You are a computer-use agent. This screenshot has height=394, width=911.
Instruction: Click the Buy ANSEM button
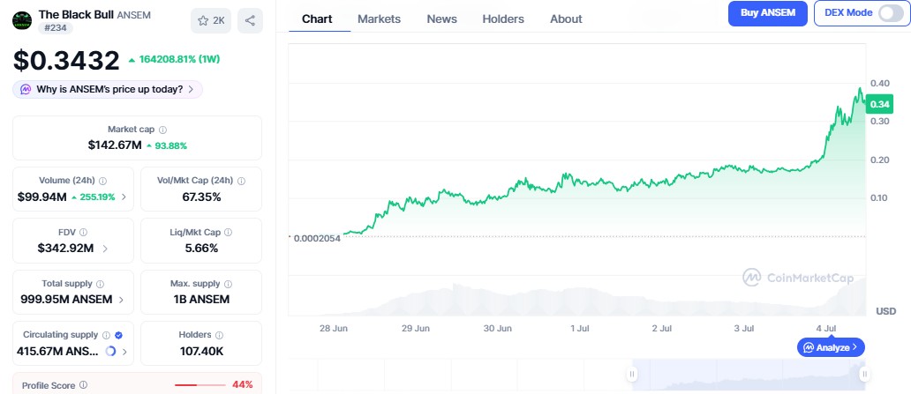tap(767, 13)
